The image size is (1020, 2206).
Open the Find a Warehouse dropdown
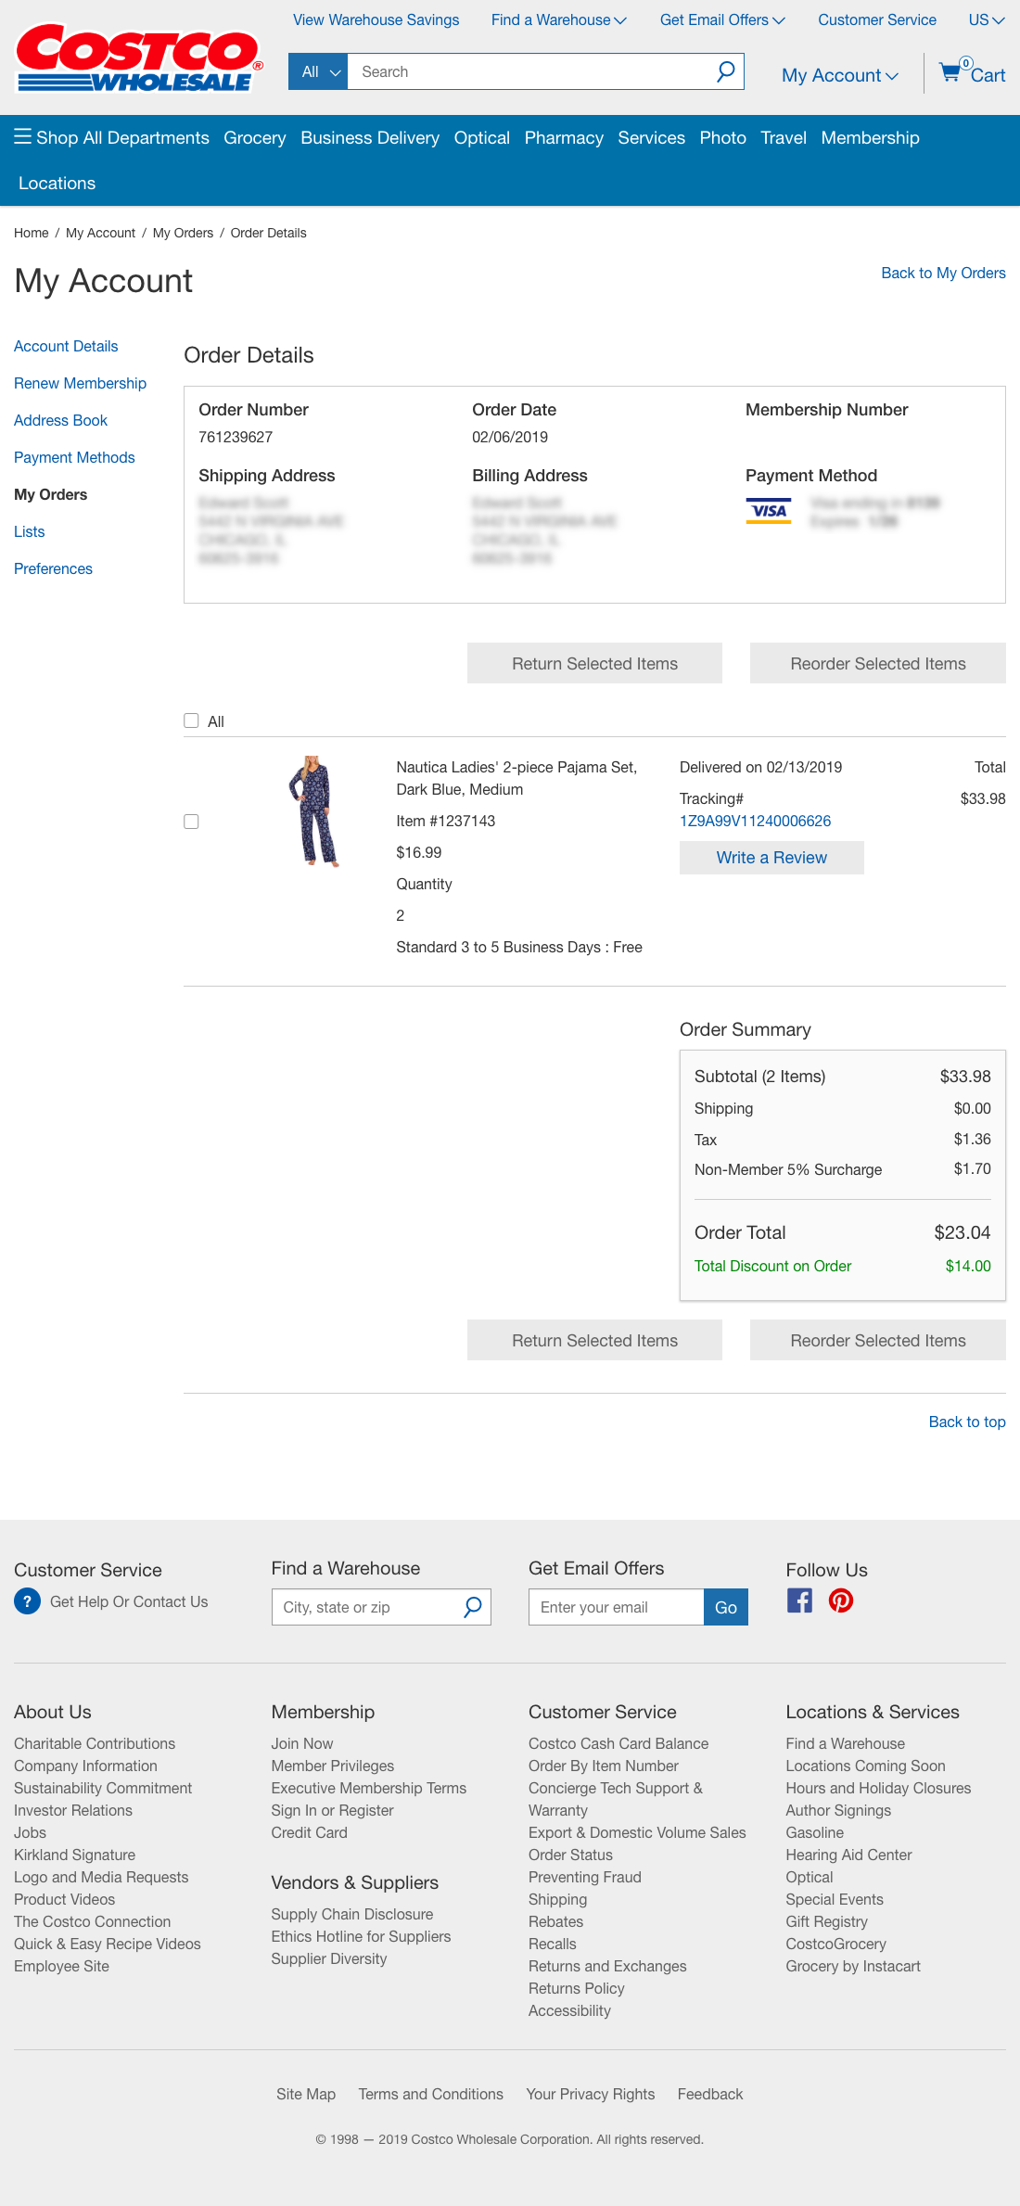coord(558,19)
